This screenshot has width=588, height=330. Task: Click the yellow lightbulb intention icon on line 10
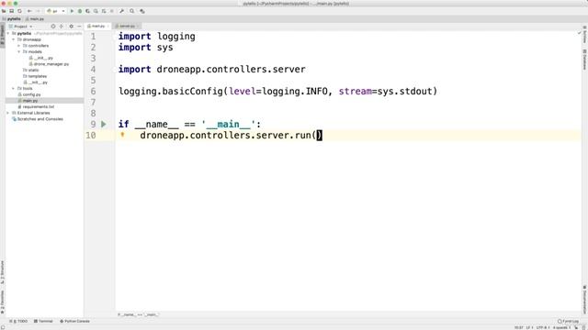tap(122, 135)
